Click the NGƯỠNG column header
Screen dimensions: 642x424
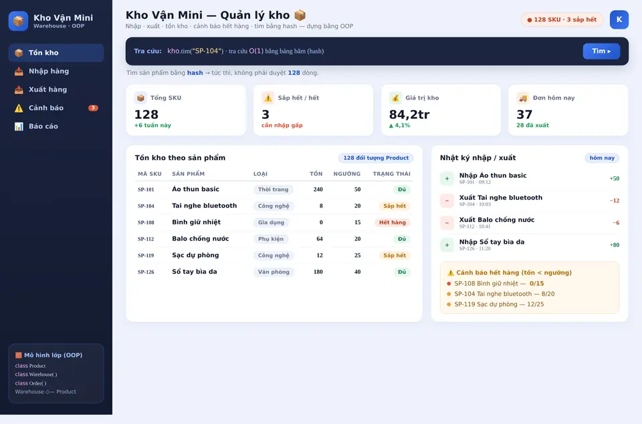[x=347, y=174]
